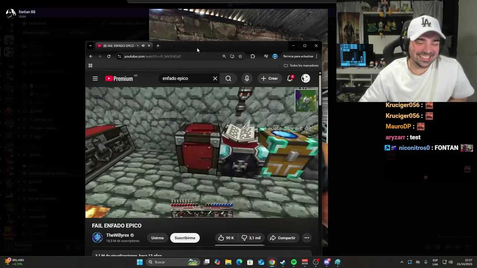Open Microsoft Store from taskbar

pos(250,262)
